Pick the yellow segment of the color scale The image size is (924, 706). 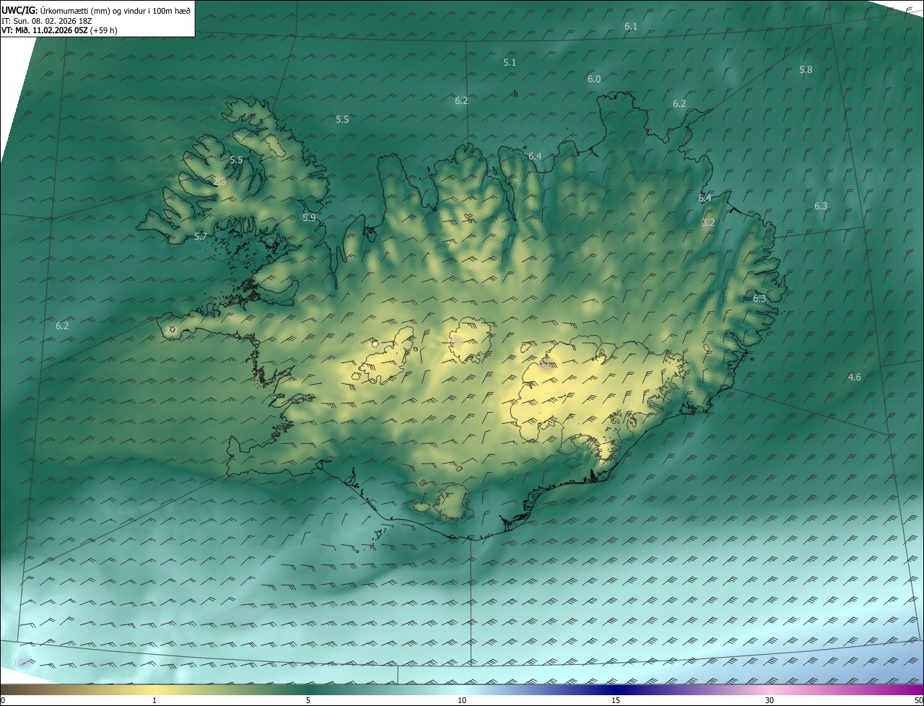[155, 689]
